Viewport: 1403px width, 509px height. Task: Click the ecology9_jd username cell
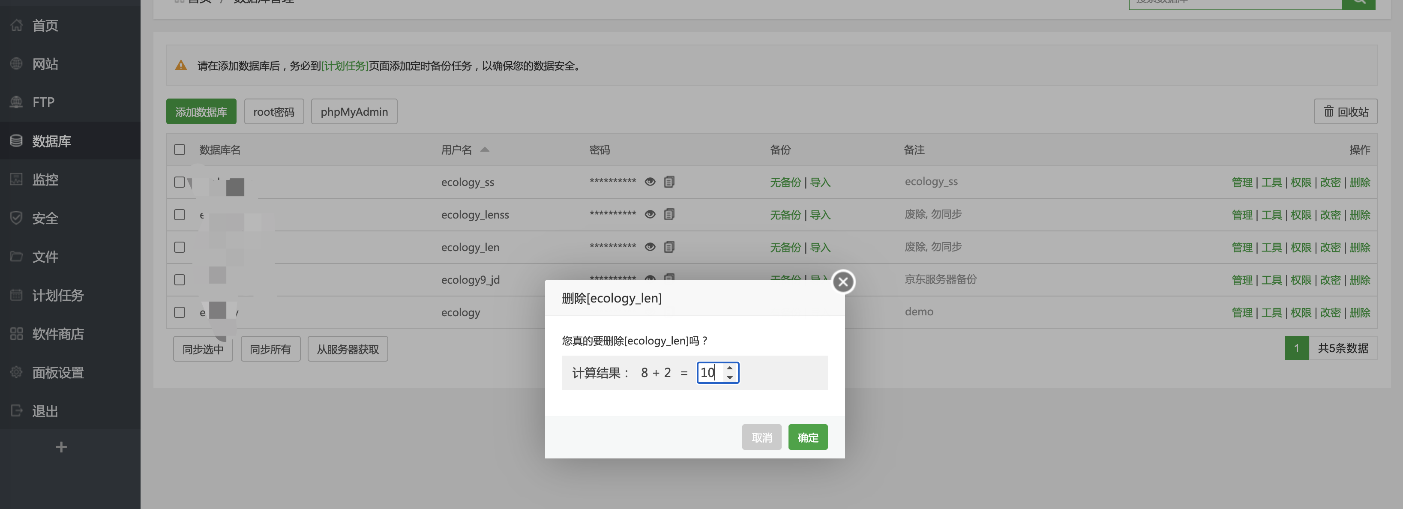[x=470, y=280]
